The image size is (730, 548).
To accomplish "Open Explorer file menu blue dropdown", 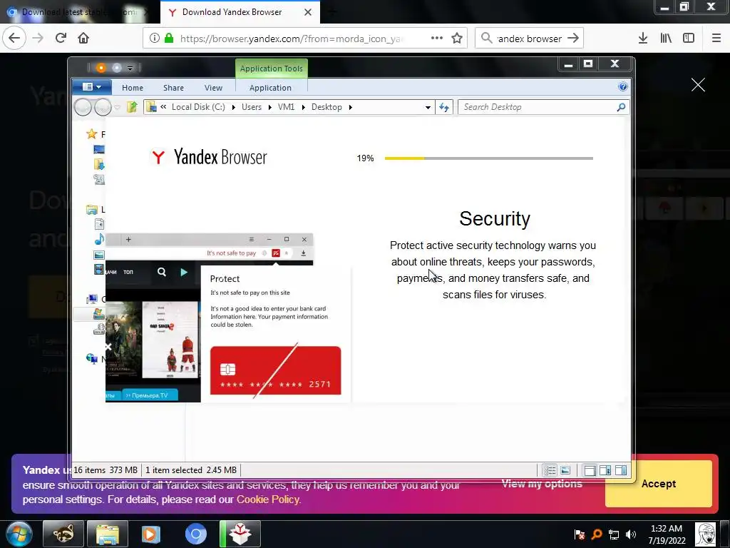I will point(92,86).
